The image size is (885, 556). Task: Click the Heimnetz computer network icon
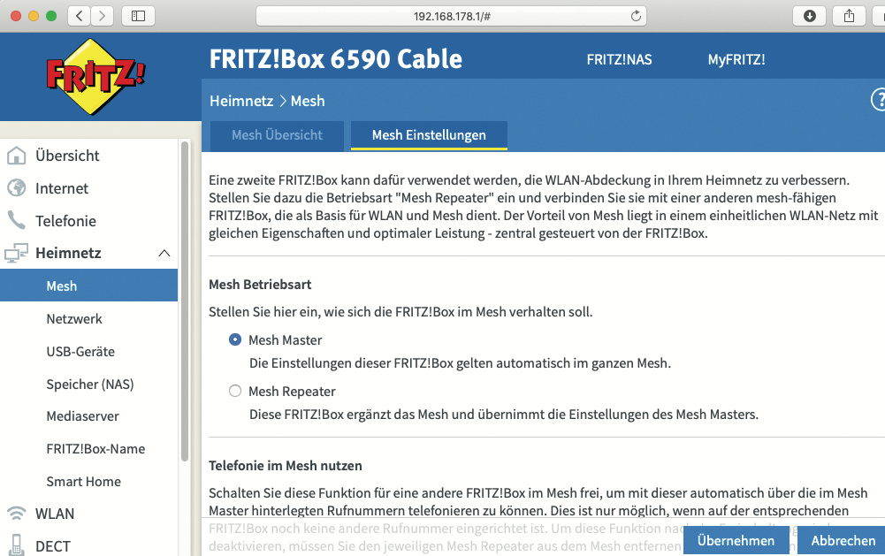(16, 253)
